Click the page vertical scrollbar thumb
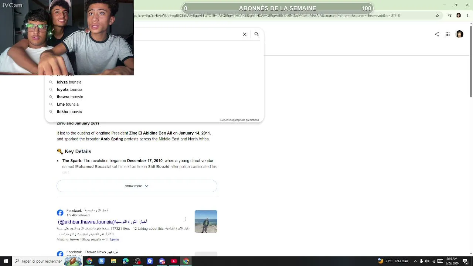Image resolution: width=473 pixels, height=266 pixels. point(471,61)
